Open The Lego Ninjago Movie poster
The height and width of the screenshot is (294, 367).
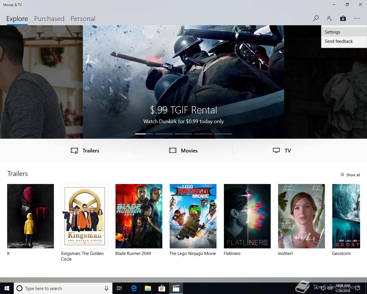pyautogui.click(x=193, y=216)
